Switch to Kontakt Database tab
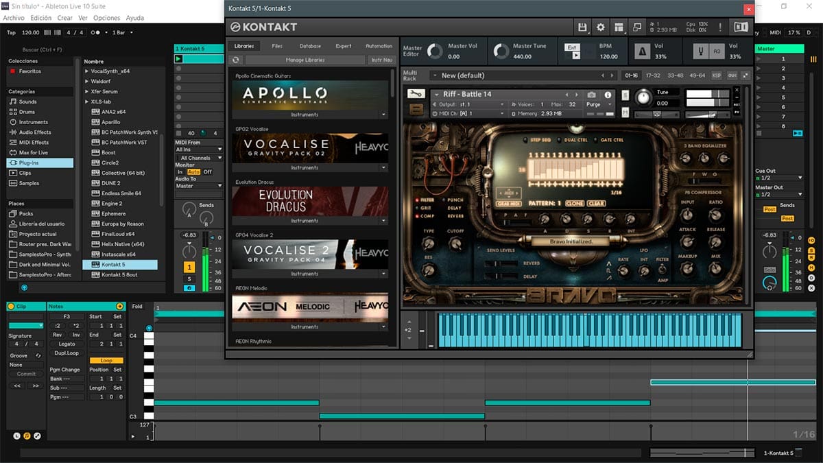This screenshot has height=463, width=823. click(x=310, y=46)
